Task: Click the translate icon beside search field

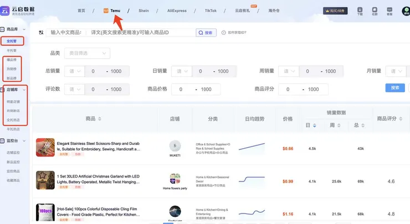Action: (x=41, y=33)
